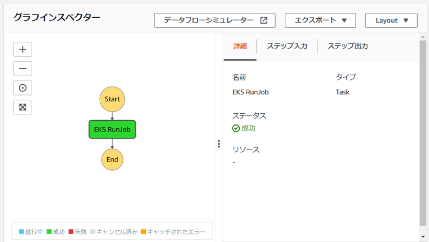Click the red 失敗 legend swatch

coord(70,232)
